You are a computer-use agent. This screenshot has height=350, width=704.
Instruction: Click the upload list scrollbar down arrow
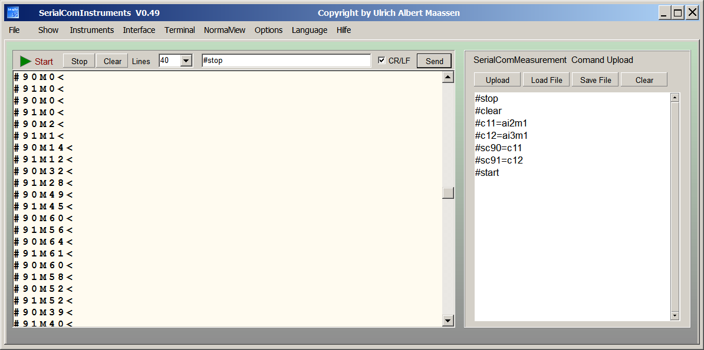[675, 316]
